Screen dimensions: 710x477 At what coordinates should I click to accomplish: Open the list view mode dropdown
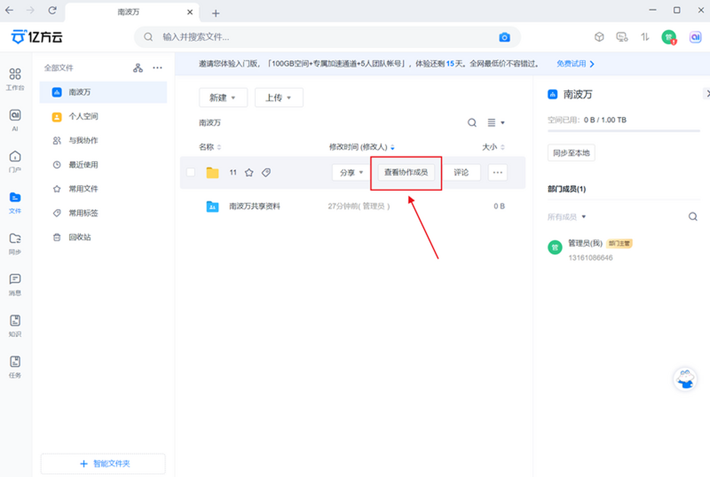[496, 123]
